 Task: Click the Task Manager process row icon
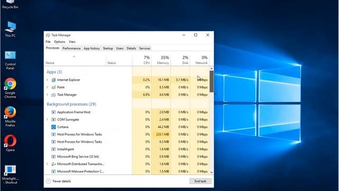point(53,94)
